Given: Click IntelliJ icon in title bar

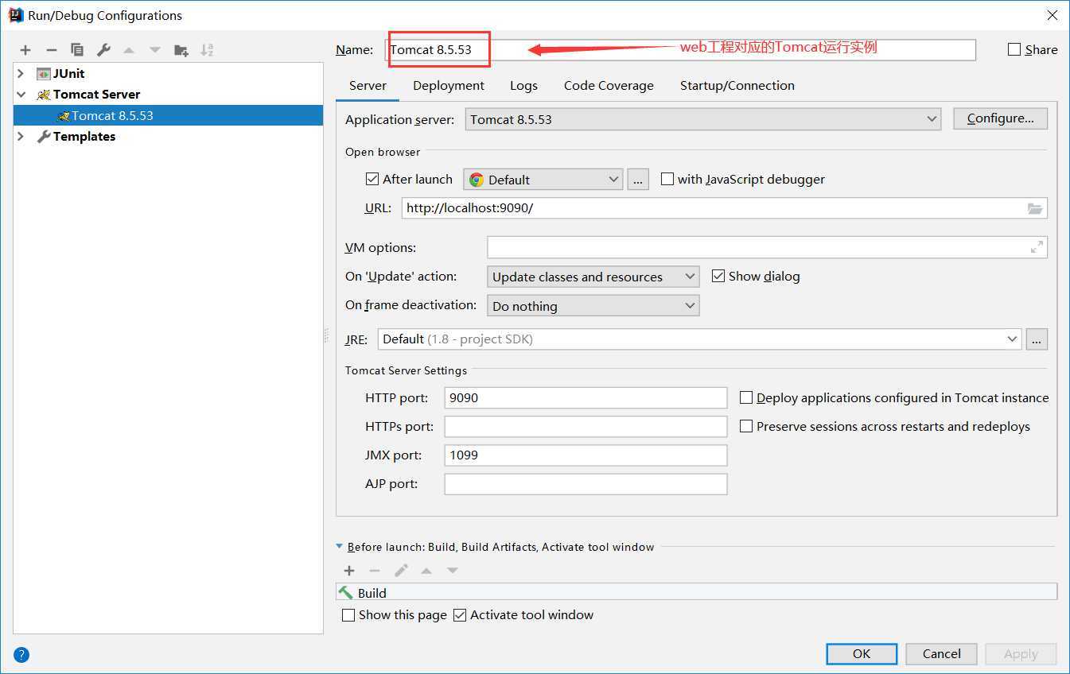Looking at the screenshot, I should [x=16, y=15].
